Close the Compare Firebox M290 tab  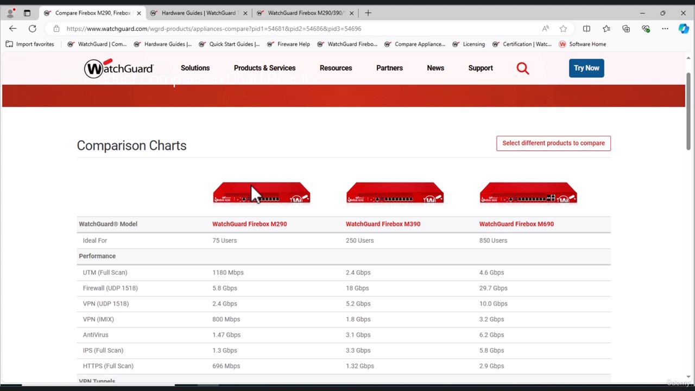click(139, 13)
